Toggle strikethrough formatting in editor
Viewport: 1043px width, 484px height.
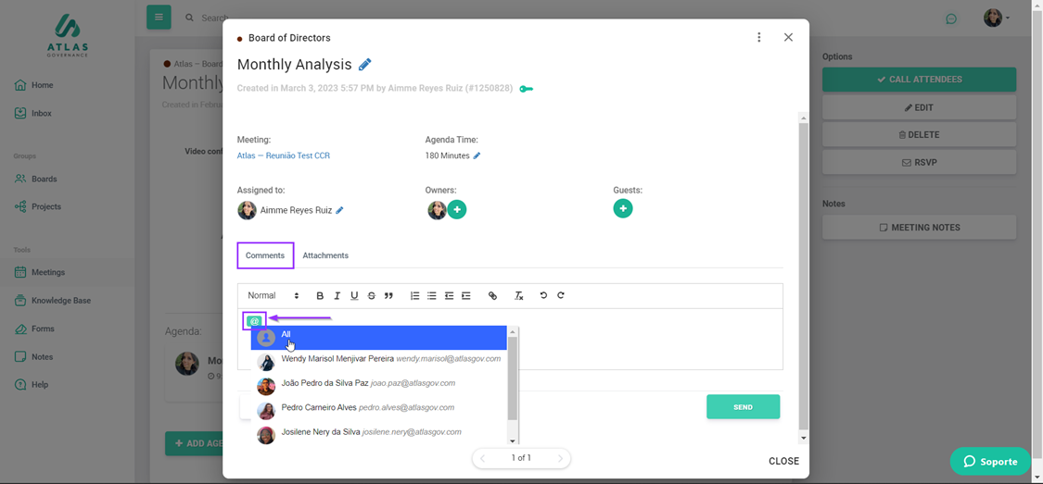click(372, 296)
